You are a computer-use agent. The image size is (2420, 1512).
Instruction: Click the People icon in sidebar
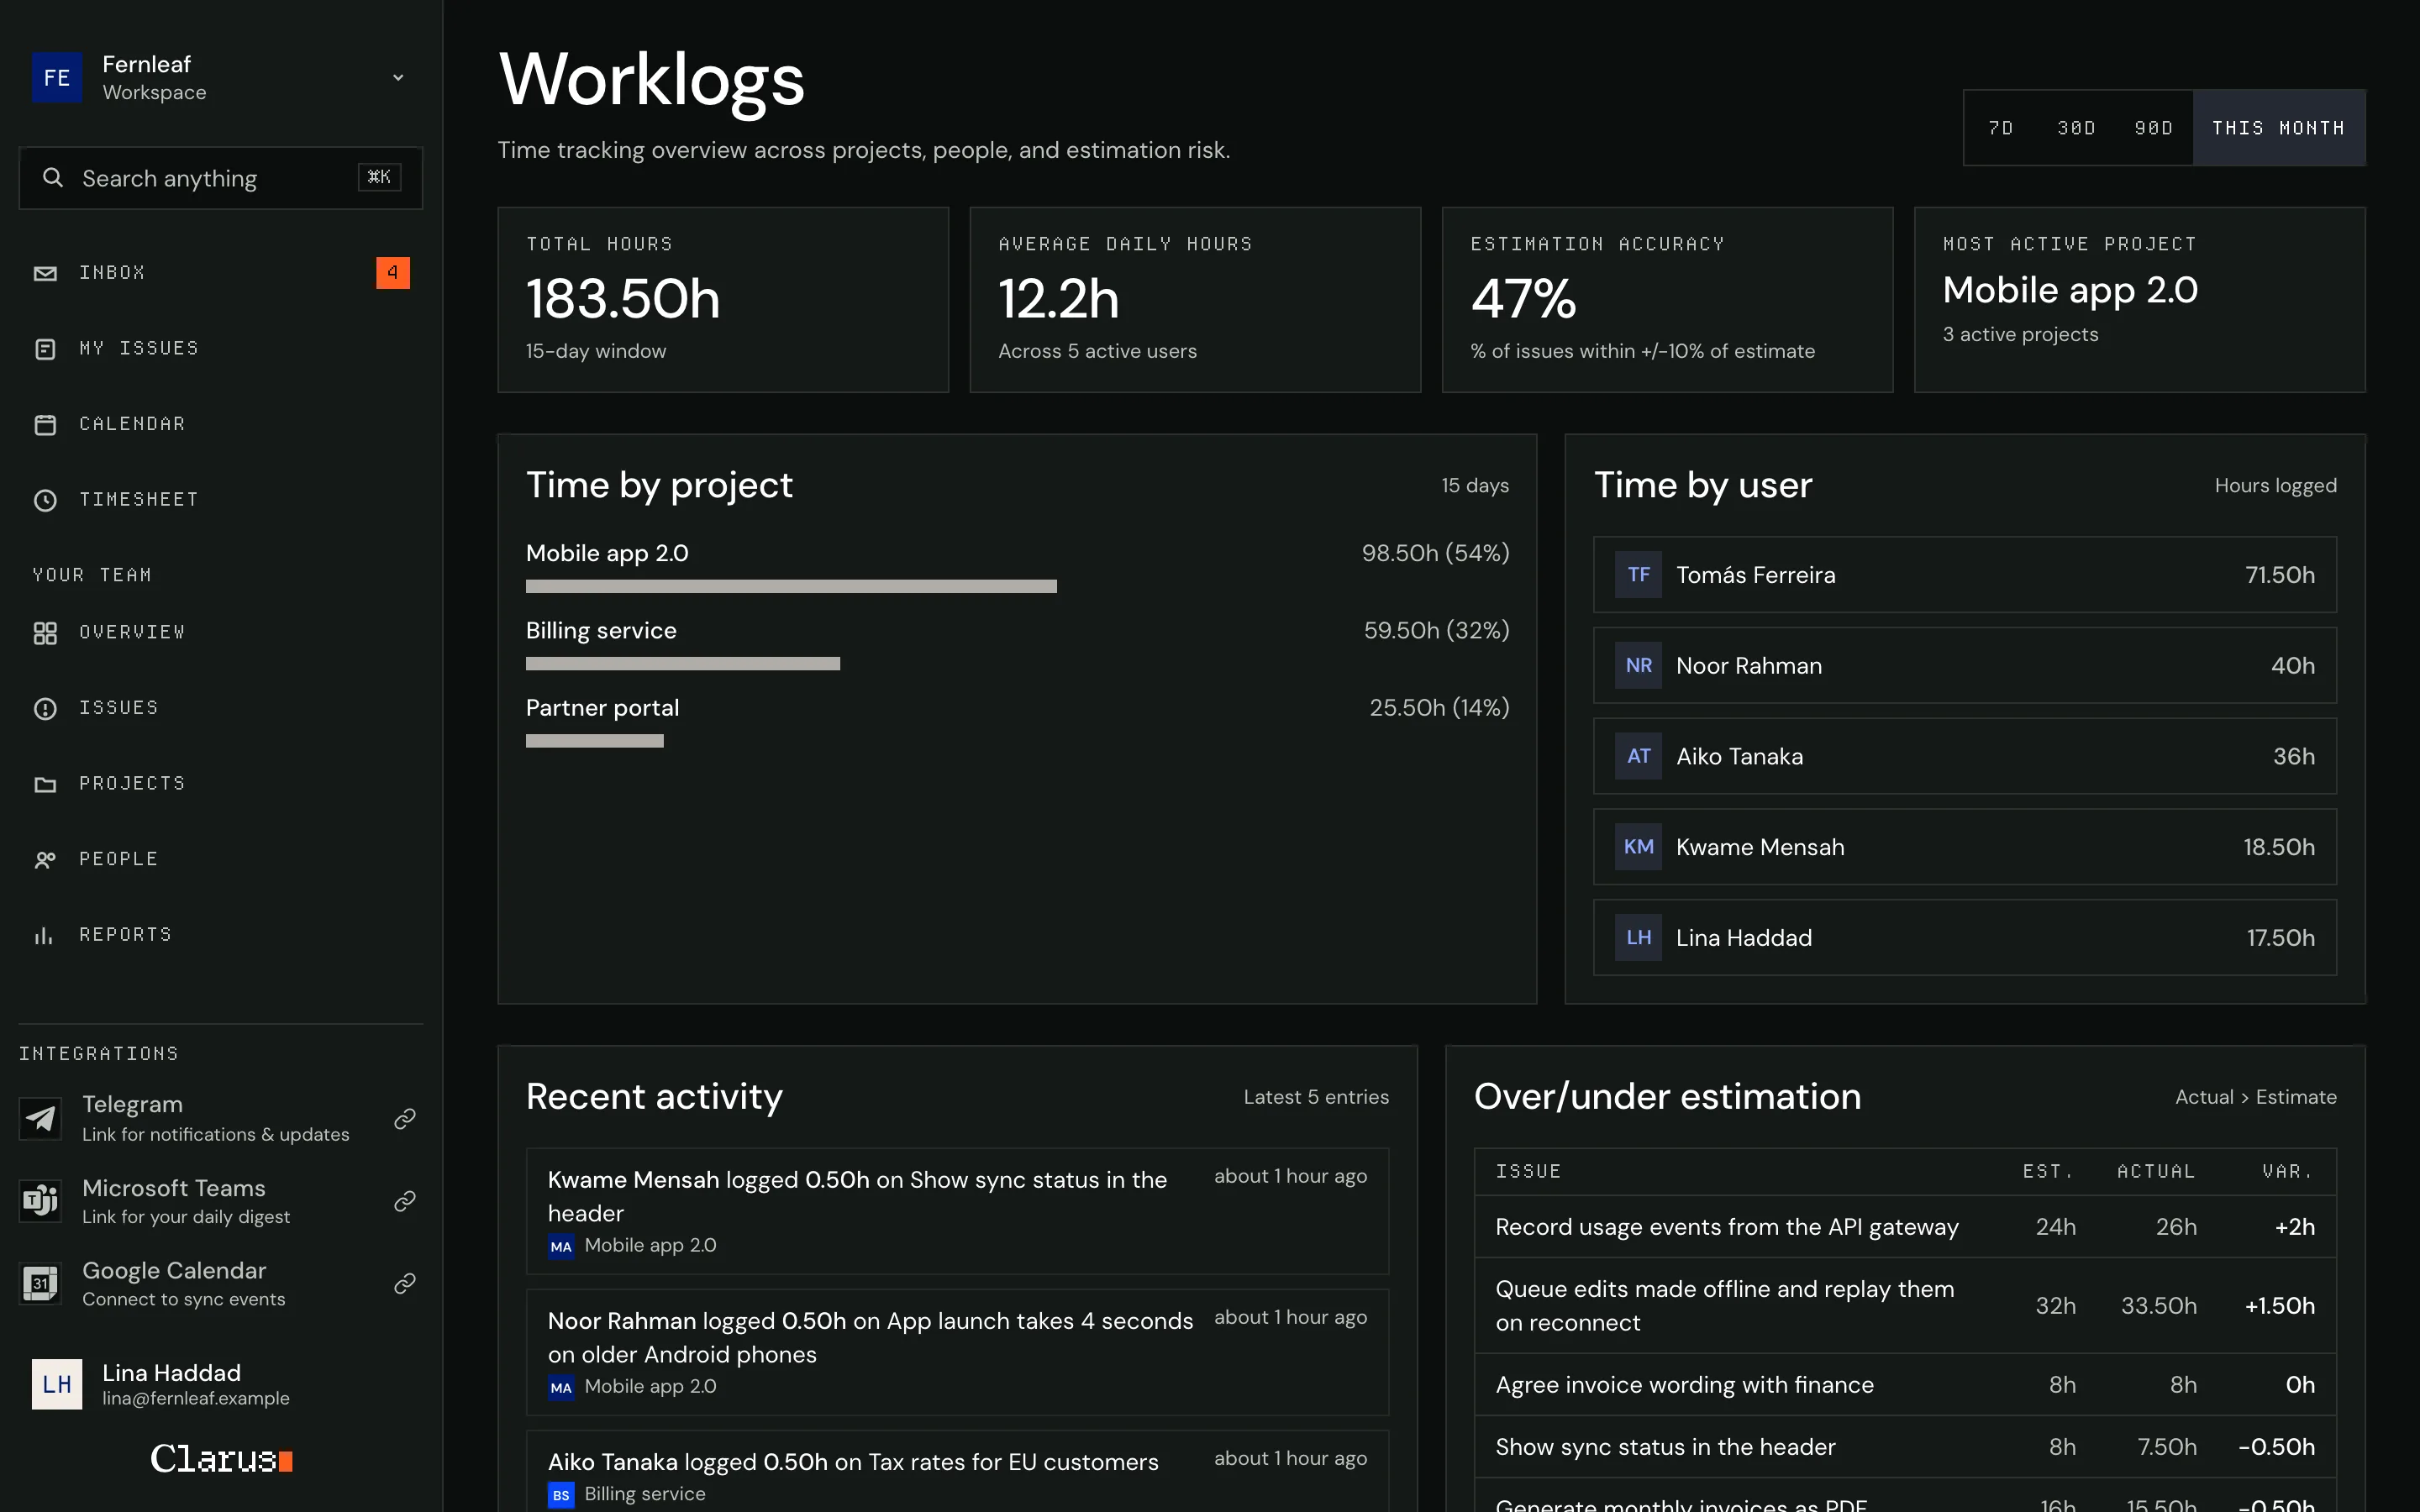[x=45, y=860]
